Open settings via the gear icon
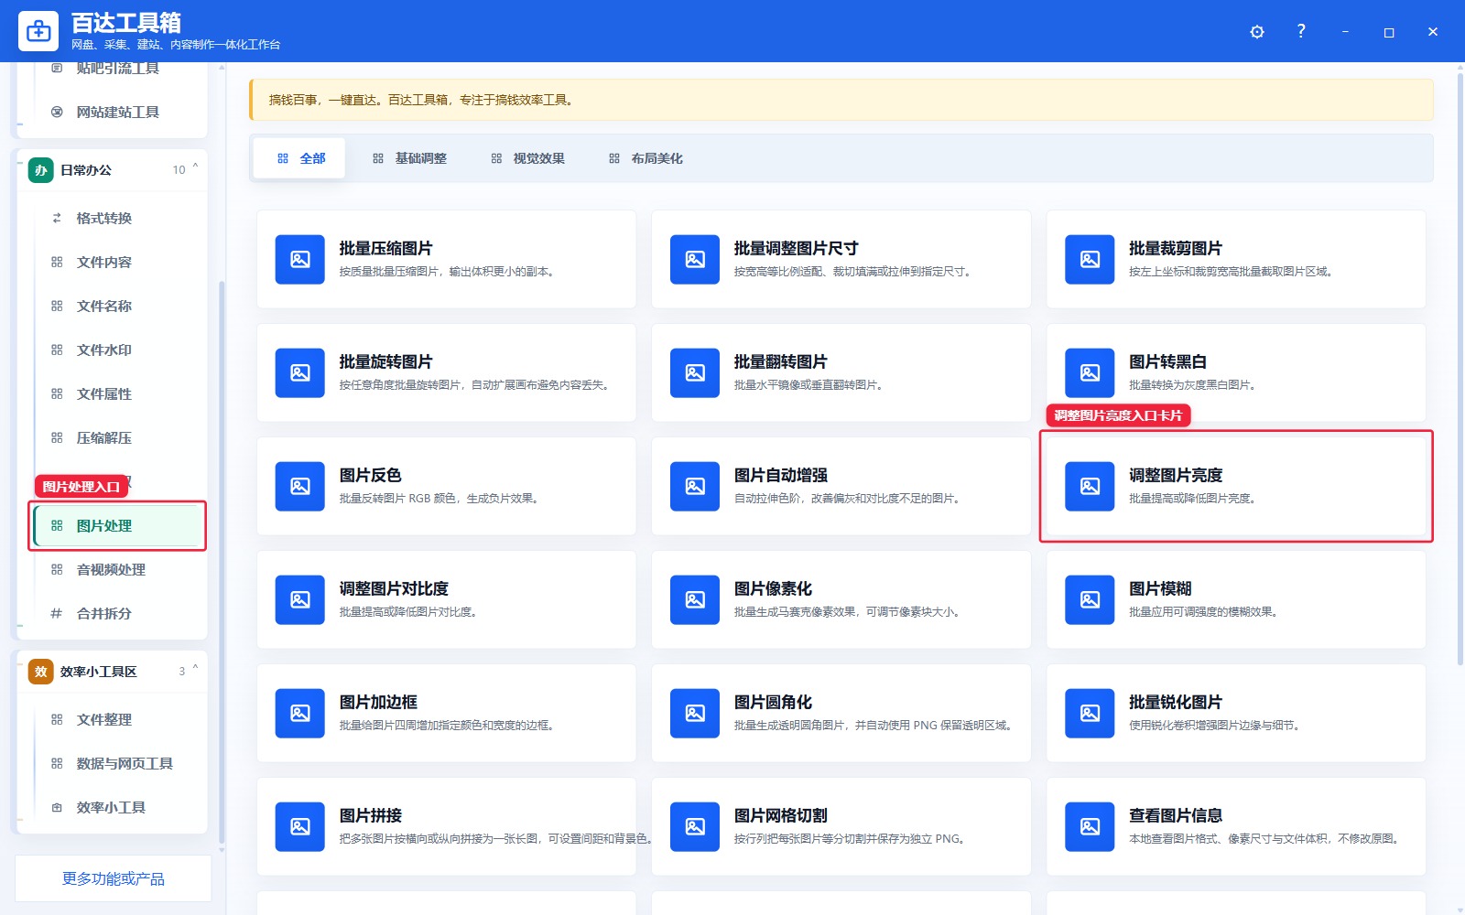The image size is (1465, 915). 1257,32
